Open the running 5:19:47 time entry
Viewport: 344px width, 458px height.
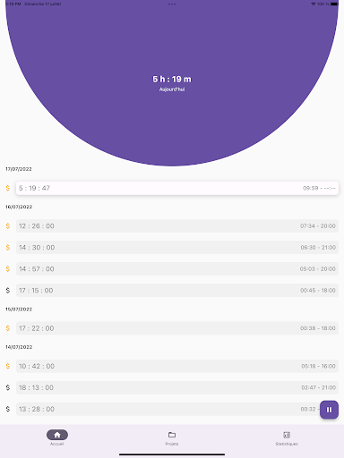tap(177, 188)
